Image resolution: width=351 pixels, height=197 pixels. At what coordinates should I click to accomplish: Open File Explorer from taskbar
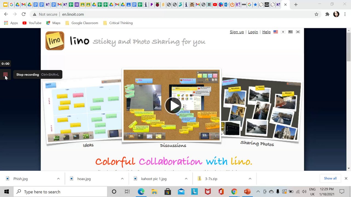click(x=154, y=192)
